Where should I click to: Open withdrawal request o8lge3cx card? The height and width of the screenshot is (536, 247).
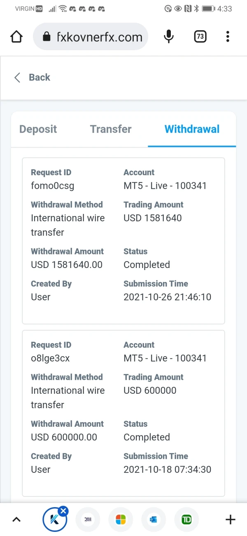coord(123,413)
